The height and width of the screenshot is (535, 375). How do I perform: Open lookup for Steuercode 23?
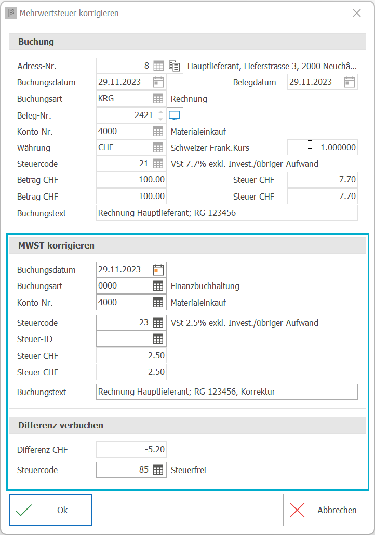tap(158, 323)
